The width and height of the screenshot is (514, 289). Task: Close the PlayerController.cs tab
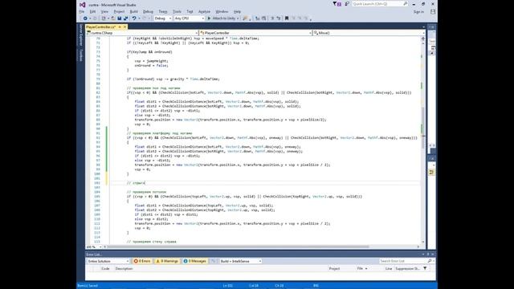125,26
